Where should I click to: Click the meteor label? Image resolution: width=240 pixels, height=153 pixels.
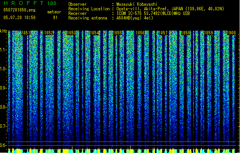pyautogui.click(x=54, y=12)
